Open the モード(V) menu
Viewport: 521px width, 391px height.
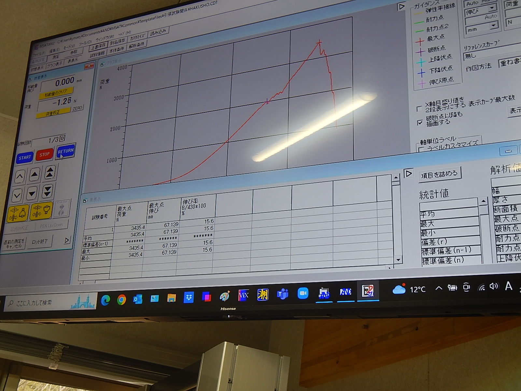69,47
